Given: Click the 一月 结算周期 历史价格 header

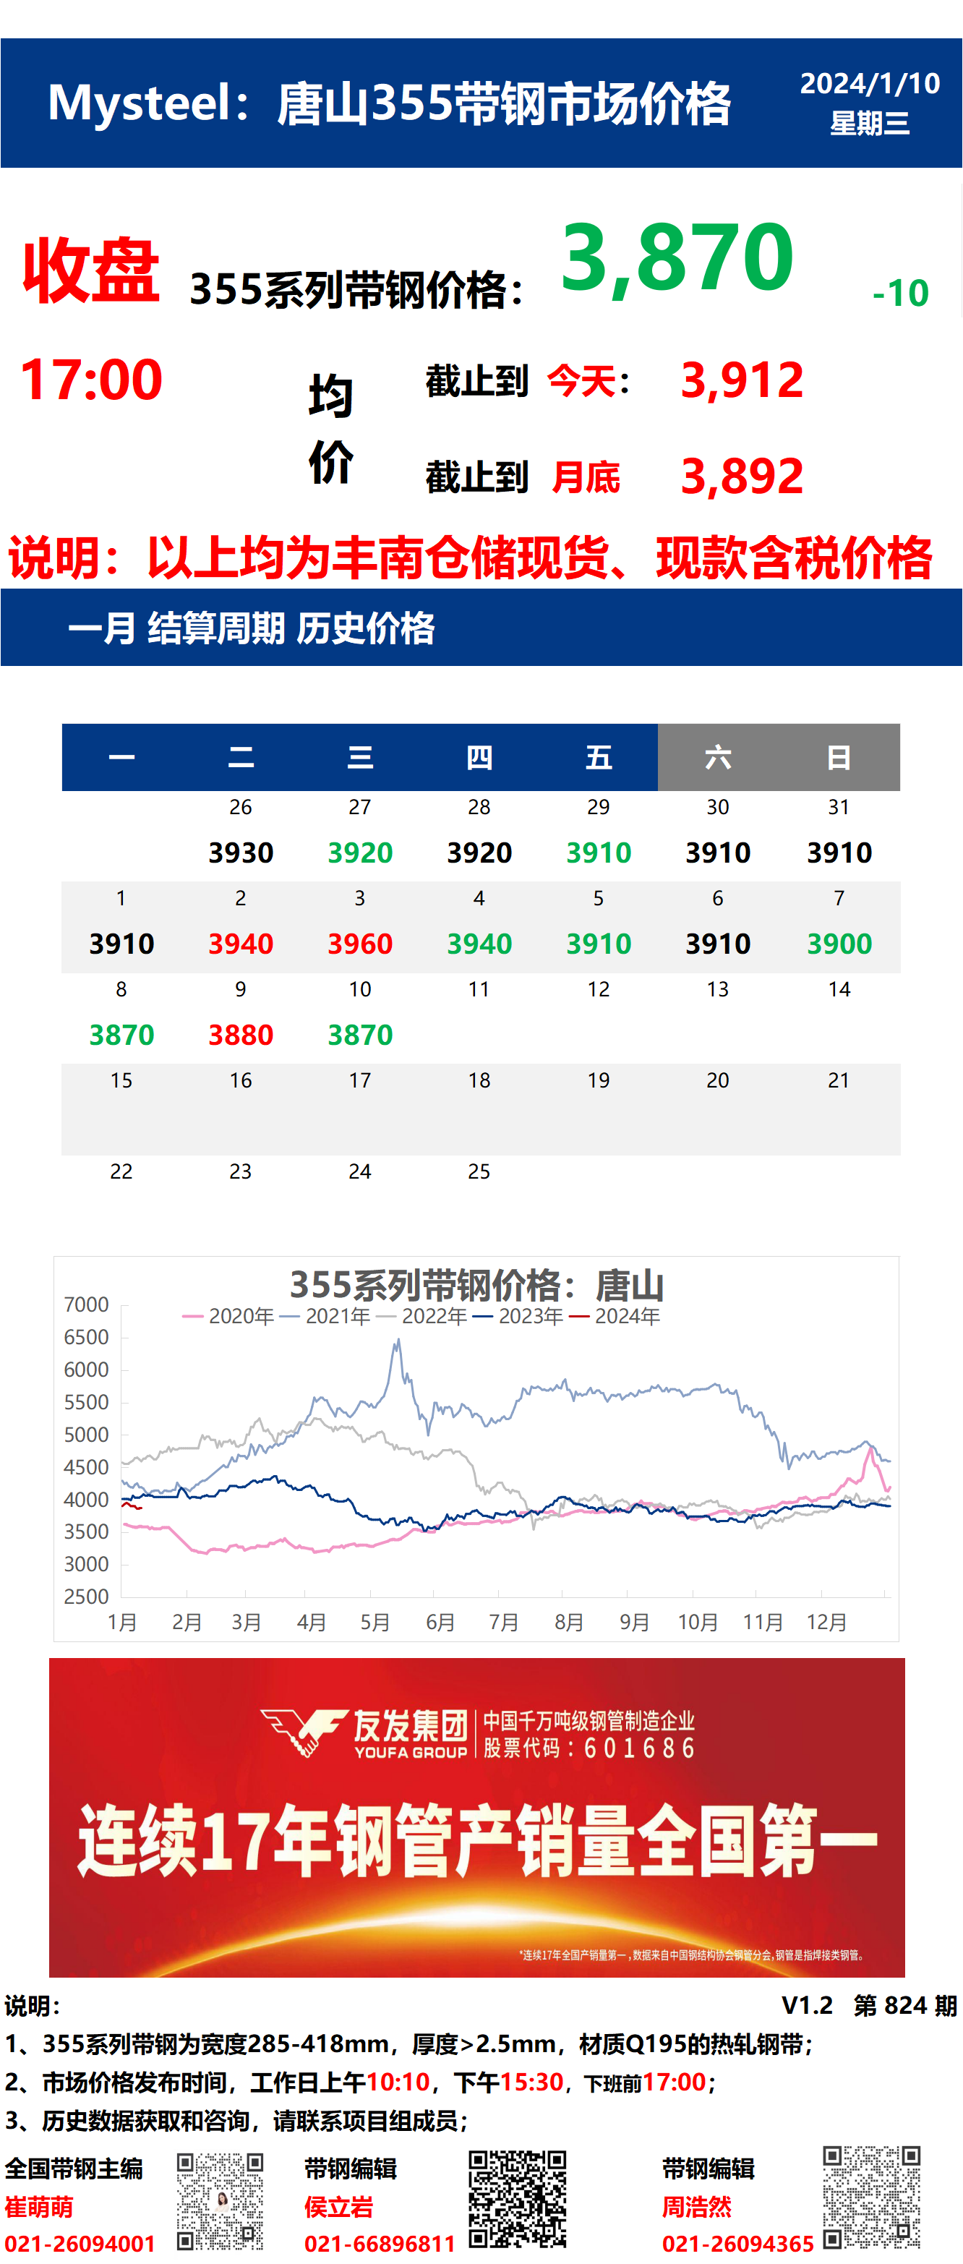Looking at the screenshot, I should click(252, 628).
